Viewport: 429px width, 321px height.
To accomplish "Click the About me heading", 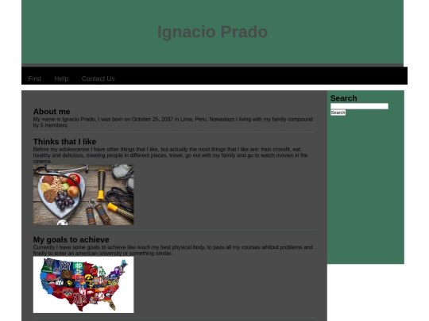I will tap(52, 112).
